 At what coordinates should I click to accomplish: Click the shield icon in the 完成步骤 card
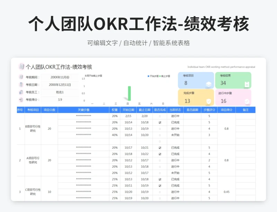pos(209,101)
